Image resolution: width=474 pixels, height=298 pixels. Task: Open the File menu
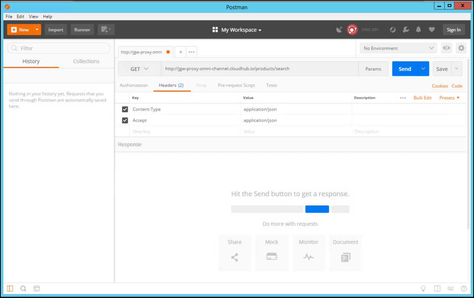9,17
